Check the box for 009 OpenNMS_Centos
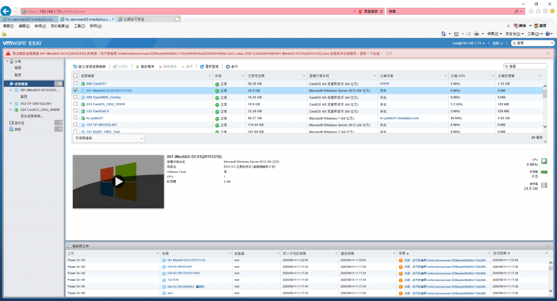This screenshot has height=301, width=557. point(75,97)
